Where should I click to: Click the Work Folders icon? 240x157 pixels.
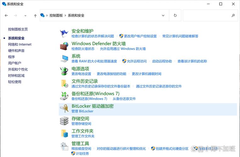[x=64, y=133]
